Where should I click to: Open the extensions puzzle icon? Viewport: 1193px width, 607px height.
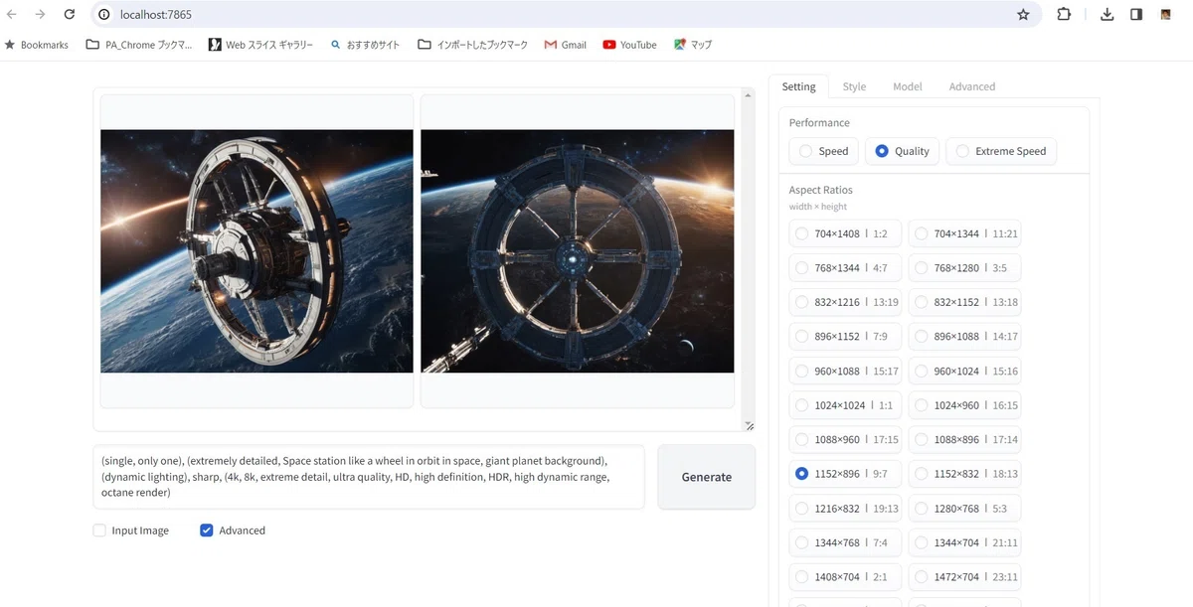pyautogui.click(x=1064, y=15)
